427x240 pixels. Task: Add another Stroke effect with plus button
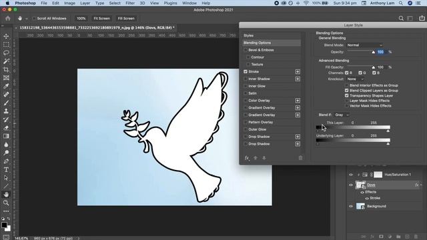[298, 71]
